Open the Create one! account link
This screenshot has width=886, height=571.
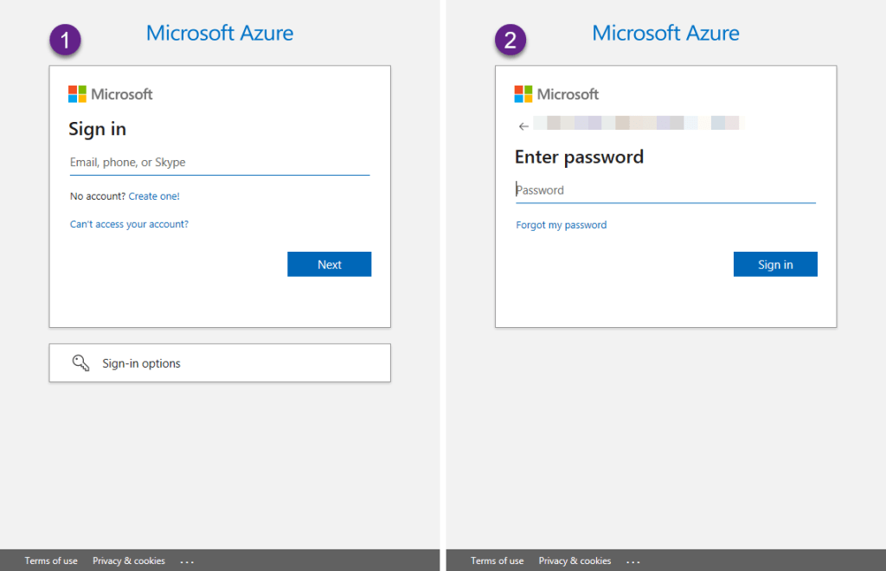tap(154, 196)
